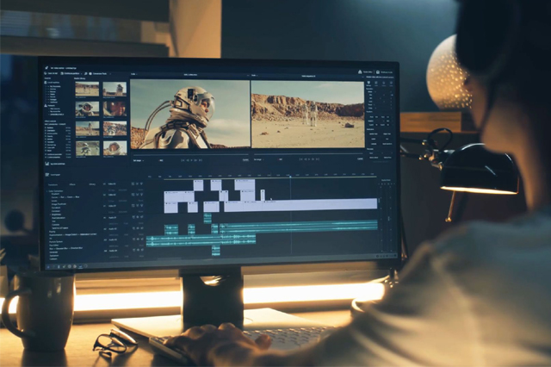551x367 pixels.
Task: Click the program monitor showing Mars desert scene
Action: tap(307, 114)
